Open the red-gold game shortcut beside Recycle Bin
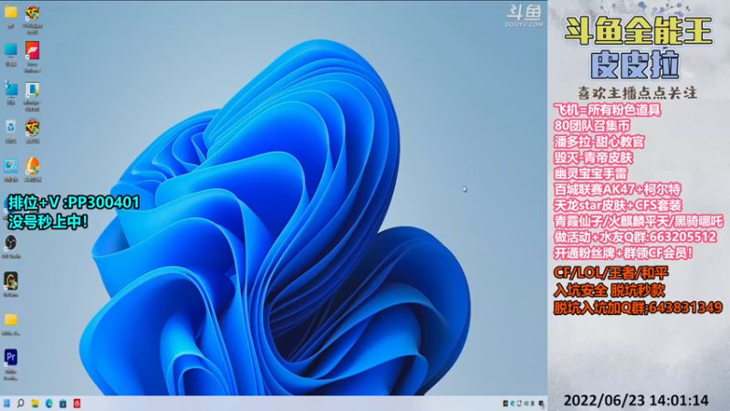 click(32, 127)
